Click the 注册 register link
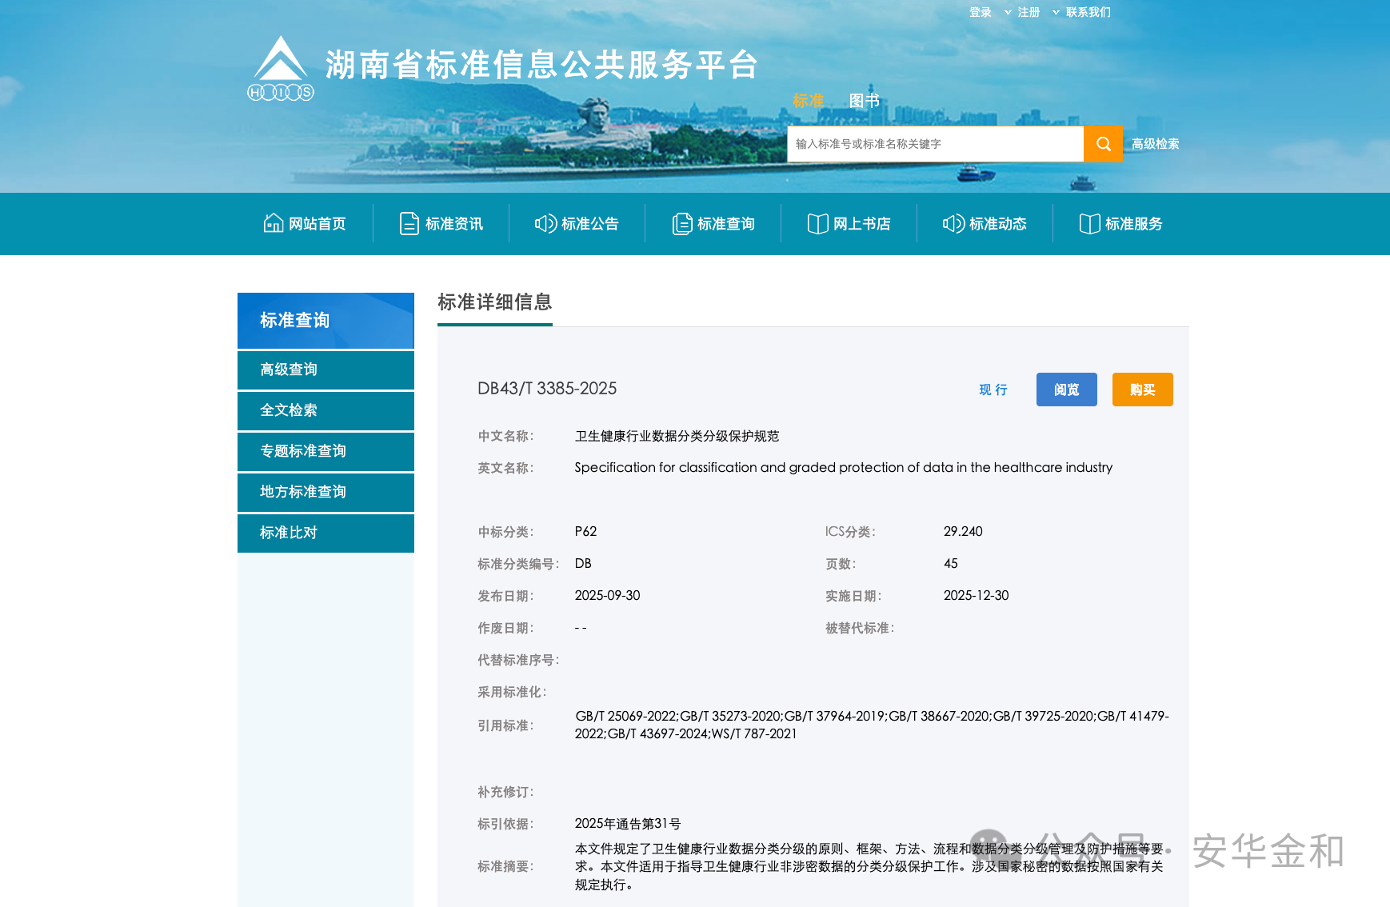Viewport: 1390px width, 907px height. click(1029, 12)
